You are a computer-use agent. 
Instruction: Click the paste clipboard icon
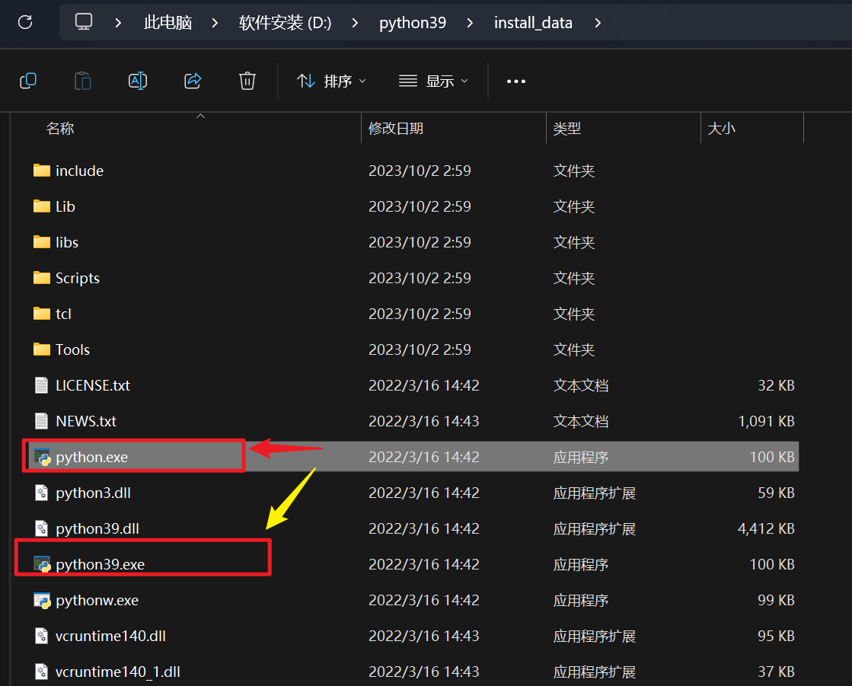click(x=82, y=81)
